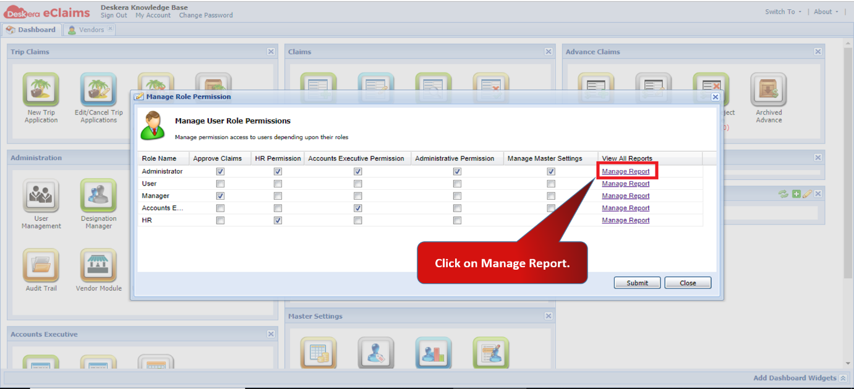Open Edit/Cancel Trip Applications icon
854x389 pixels.
(x=98, y=90)
